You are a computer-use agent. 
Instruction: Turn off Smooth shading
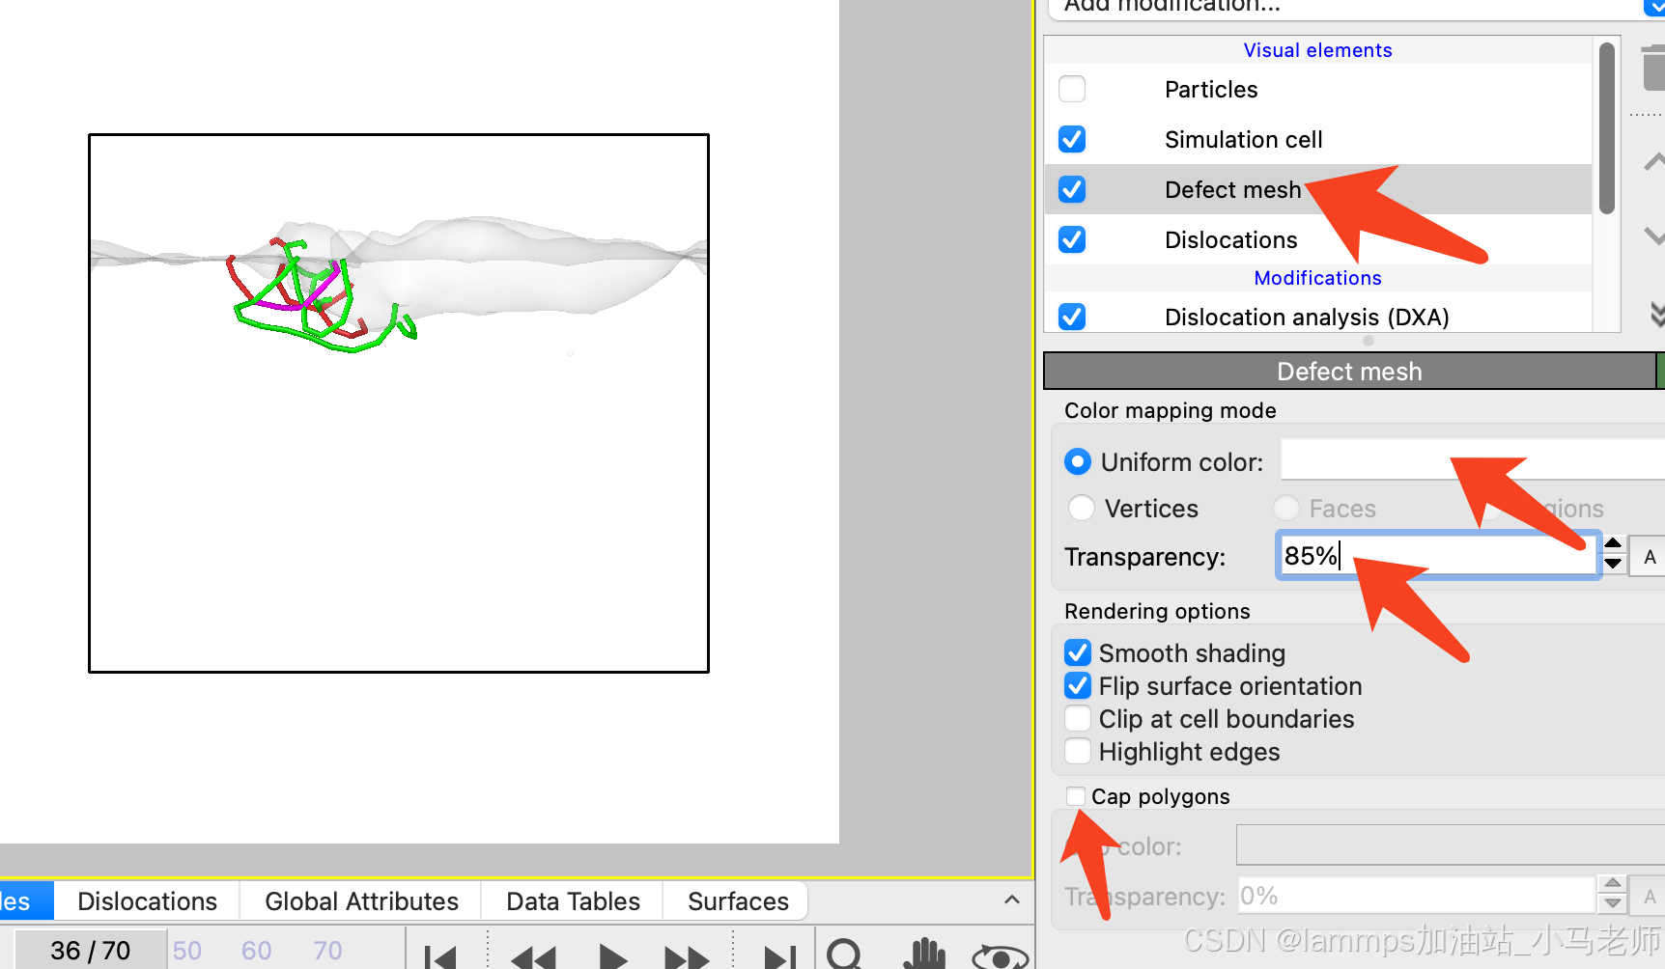[1078, 652]
